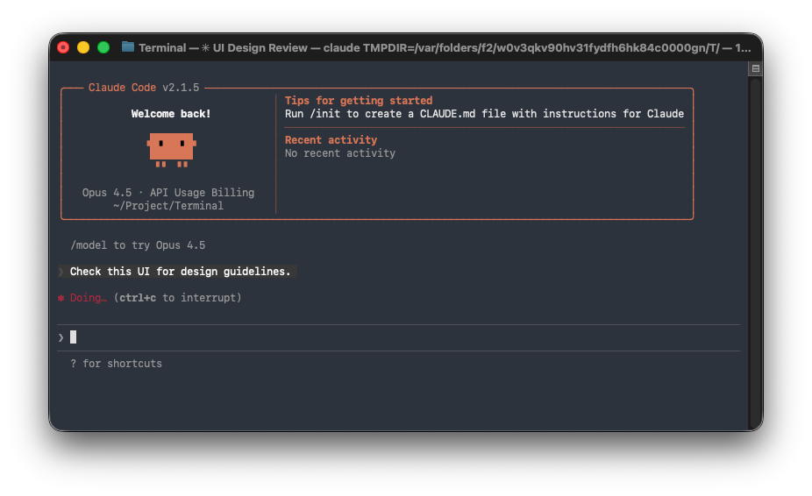Click the red asterisk spinner beside Doing…
The width and height of the screenshot is (812, 496).
pos(61,298)
